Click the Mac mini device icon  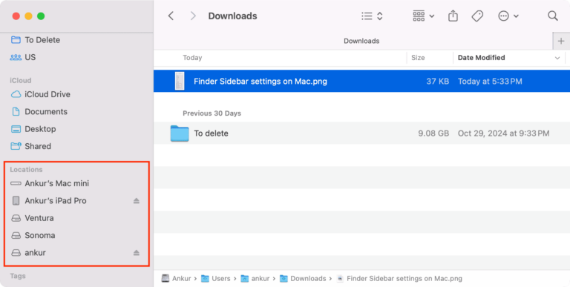[x=16, y=183]
